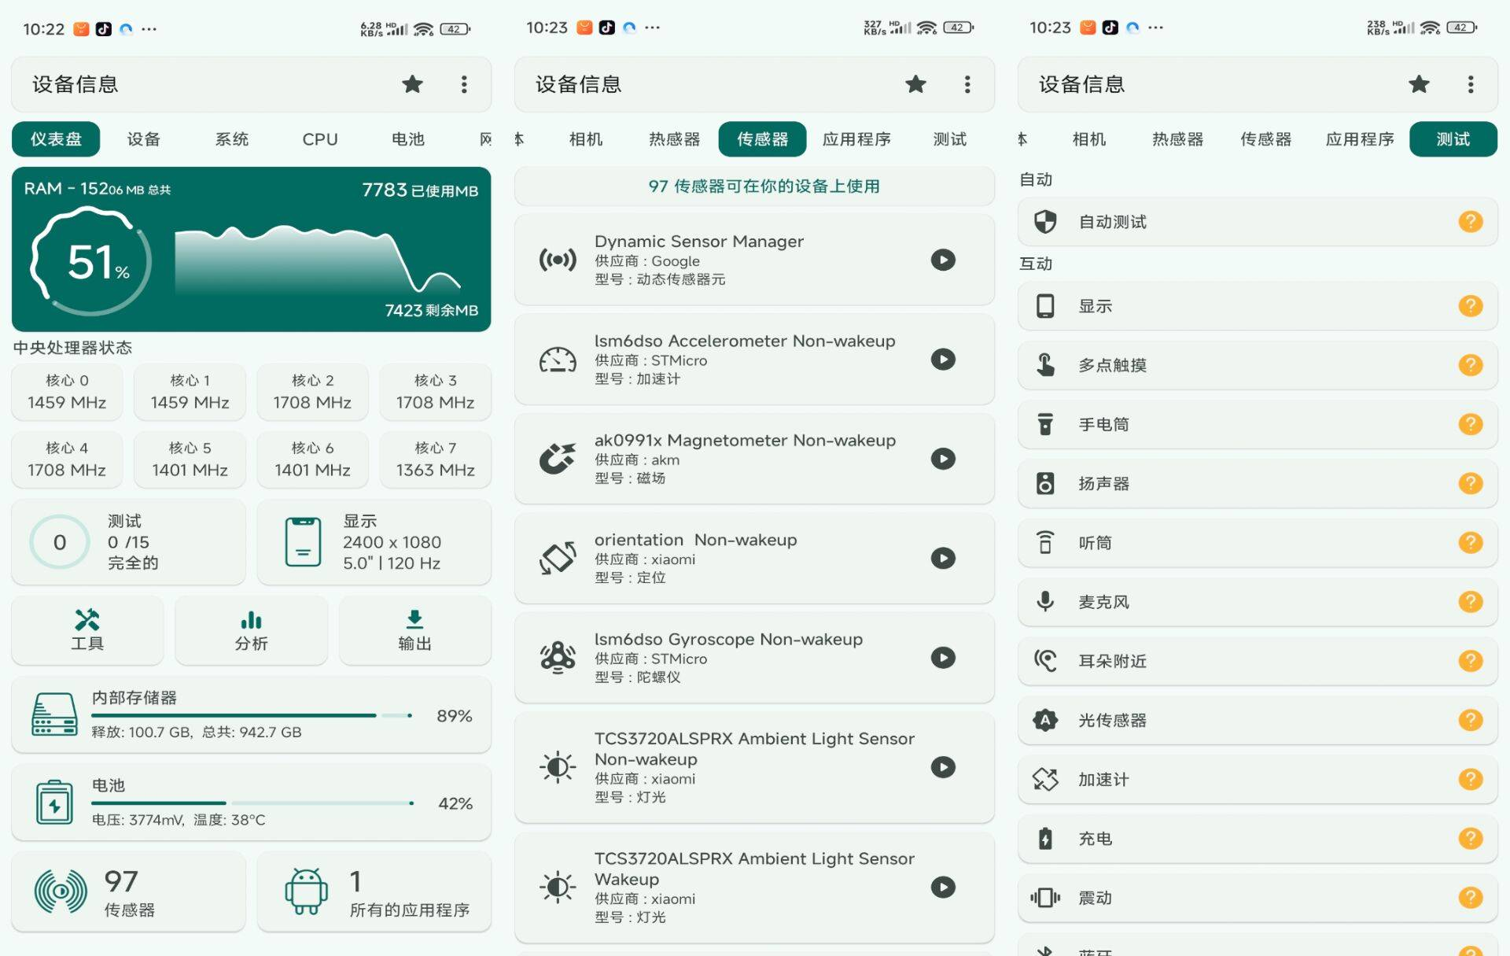Open the 97 传感器 (sensors) card
Image resolution: width=1510 pixels, height=956 pixels.
(x=128, y=892)
